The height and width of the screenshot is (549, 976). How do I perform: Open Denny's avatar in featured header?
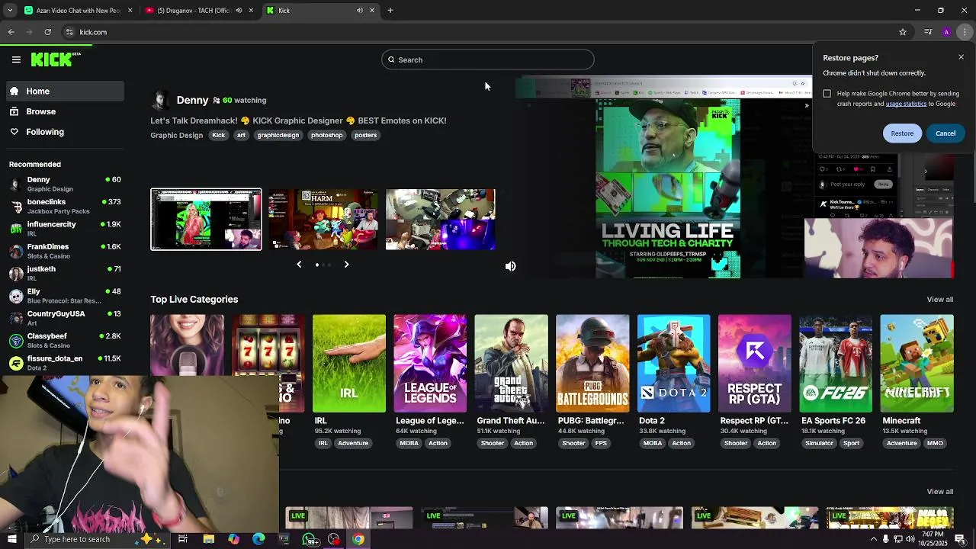coord(162,100)
